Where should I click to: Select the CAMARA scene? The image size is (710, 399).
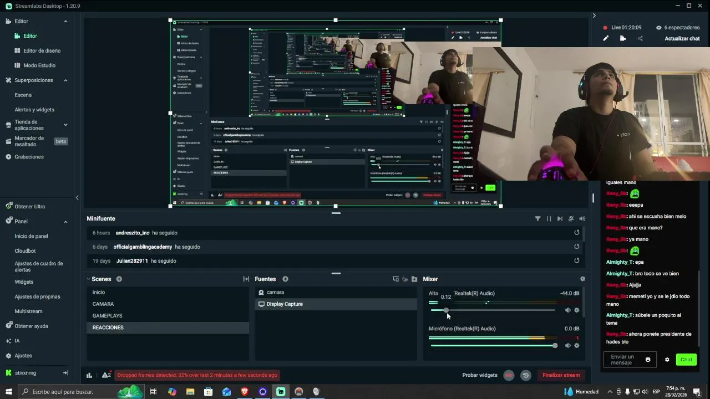tap(168, 304)
